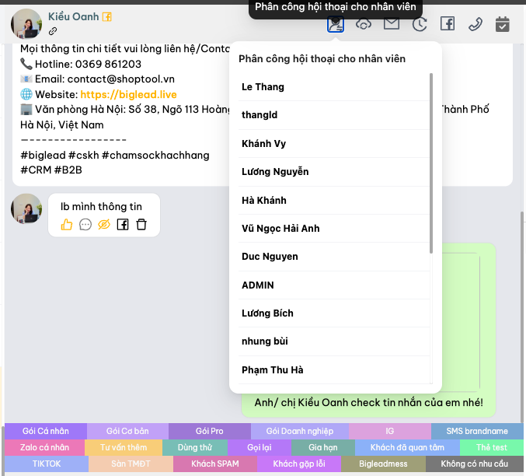Click the assign conversation to staff icon
526x476 pixels.
336,24
